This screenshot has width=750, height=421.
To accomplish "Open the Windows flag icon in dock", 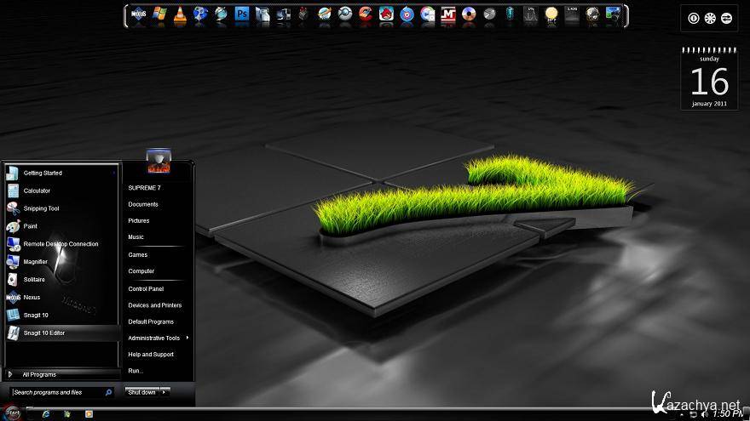I will (x=159, y=14).
